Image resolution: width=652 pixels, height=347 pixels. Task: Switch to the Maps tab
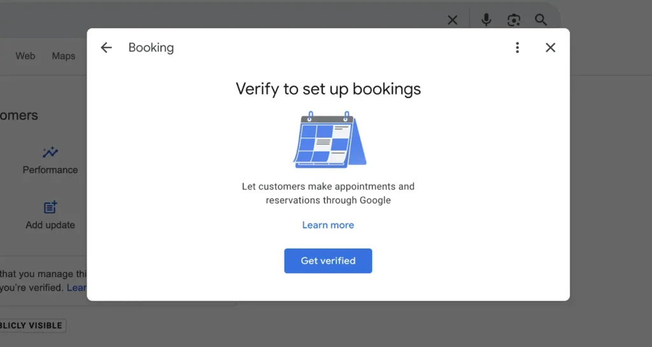click(64, 56)
